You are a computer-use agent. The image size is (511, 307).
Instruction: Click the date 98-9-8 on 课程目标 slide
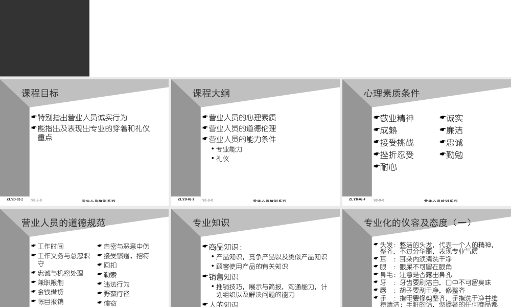pos(36,200)
